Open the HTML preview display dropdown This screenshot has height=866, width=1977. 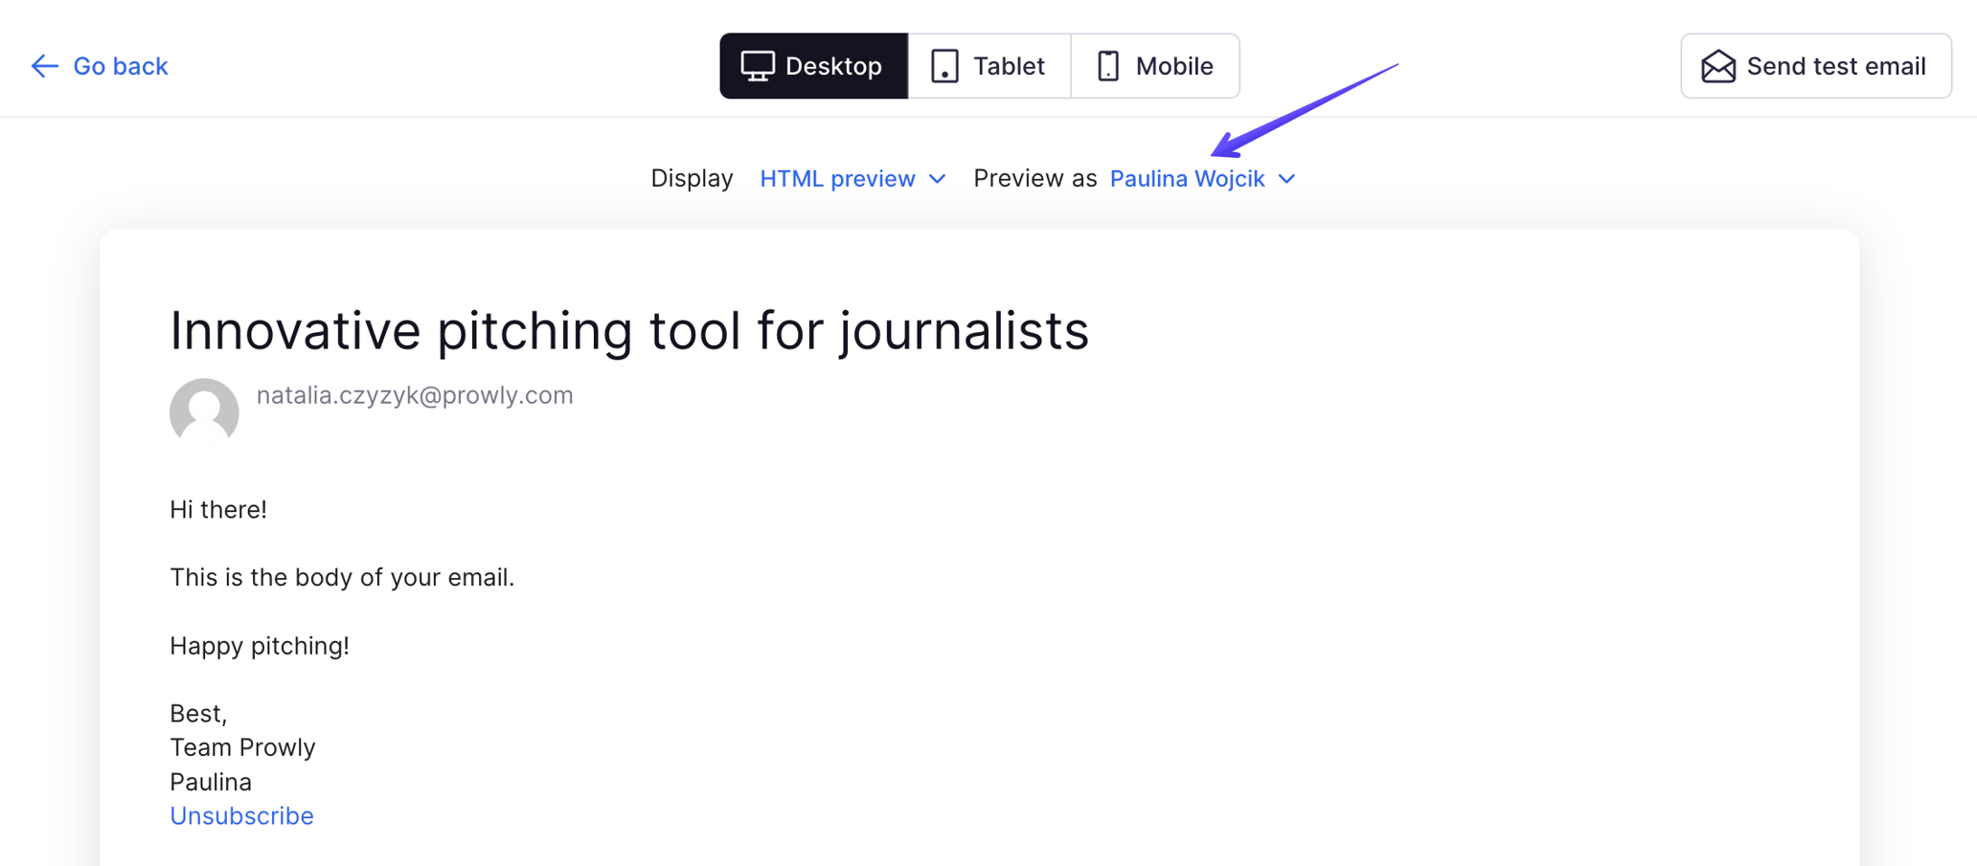point(852,179)
